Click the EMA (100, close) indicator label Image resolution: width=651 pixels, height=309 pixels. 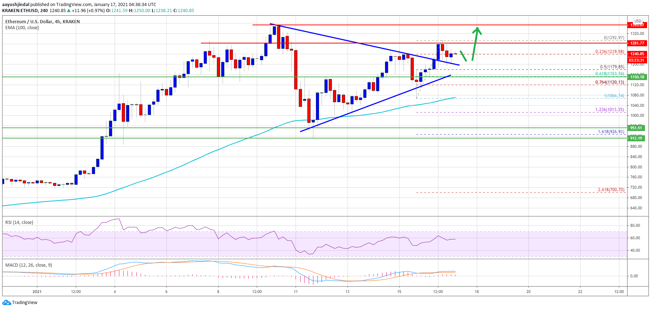click(22, 28)
